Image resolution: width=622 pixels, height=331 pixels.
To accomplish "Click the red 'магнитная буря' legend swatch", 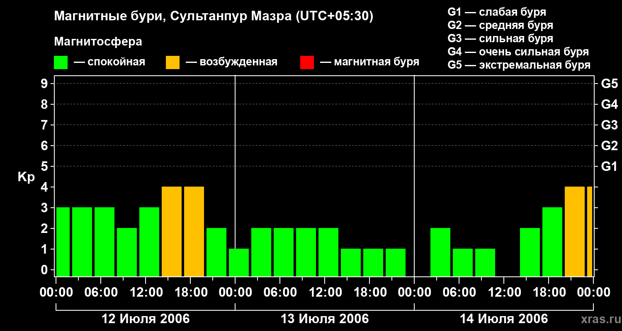I will [x=307, y=62].
